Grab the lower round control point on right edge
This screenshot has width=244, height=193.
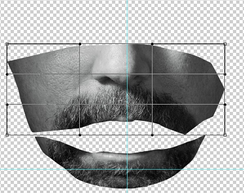click(225, 104)
